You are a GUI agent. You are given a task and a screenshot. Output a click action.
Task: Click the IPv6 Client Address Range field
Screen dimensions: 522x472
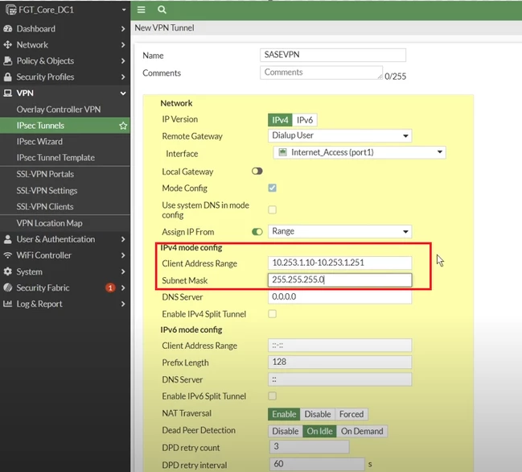tap(340, 346)
